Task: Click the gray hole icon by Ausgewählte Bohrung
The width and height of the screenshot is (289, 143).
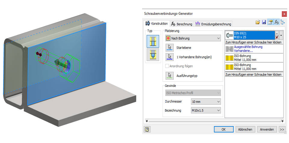Action: pos(229,49)
